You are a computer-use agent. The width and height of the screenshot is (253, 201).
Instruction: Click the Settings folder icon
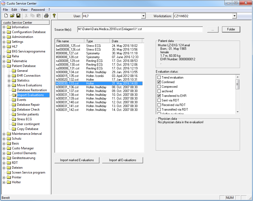[x=9, y=42]
